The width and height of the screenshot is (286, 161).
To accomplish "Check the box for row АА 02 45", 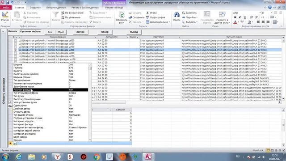I will (x=15, y=47).
